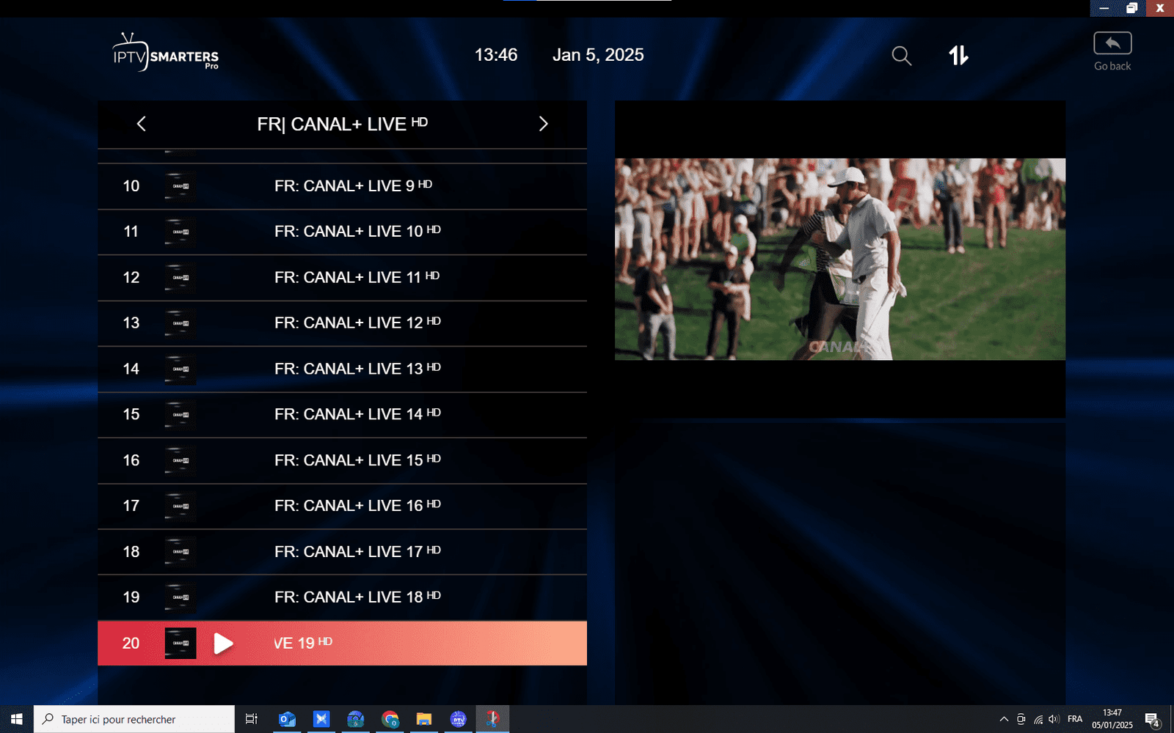
Task: Click channel logo thumbnail in row 14
Action: click(x=181, y=369)
